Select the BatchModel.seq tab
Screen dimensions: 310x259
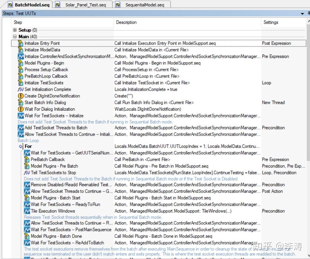tap(32, 5)
